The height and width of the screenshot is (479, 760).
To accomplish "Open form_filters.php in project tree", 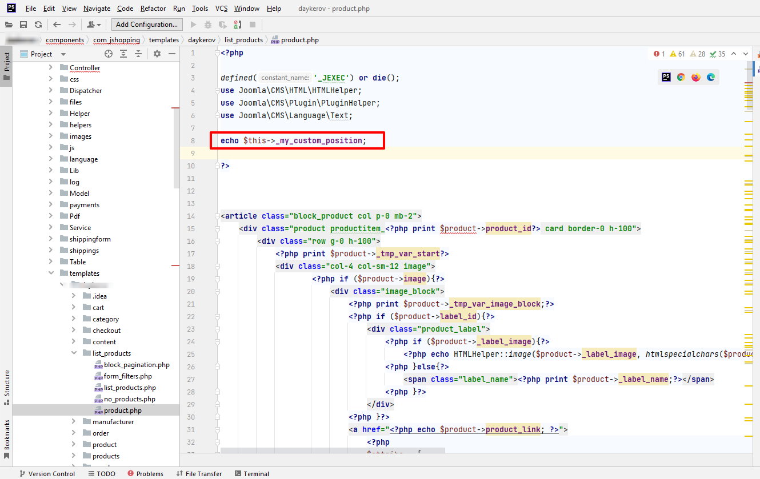I will tap(128, 376).
